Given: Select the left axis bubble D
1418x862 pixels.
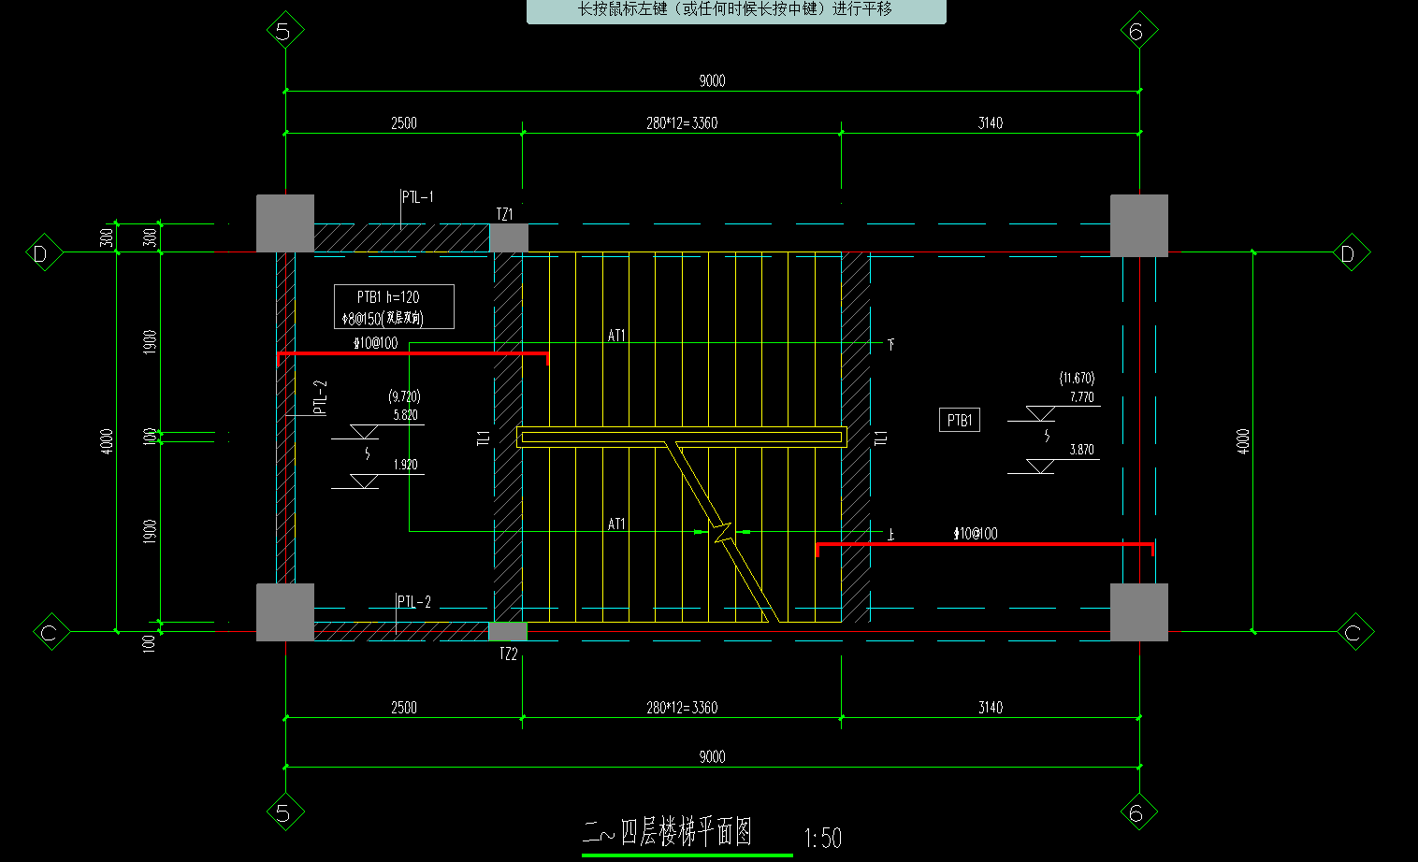Looking at the screenshot, I should (x=43, y=252).
